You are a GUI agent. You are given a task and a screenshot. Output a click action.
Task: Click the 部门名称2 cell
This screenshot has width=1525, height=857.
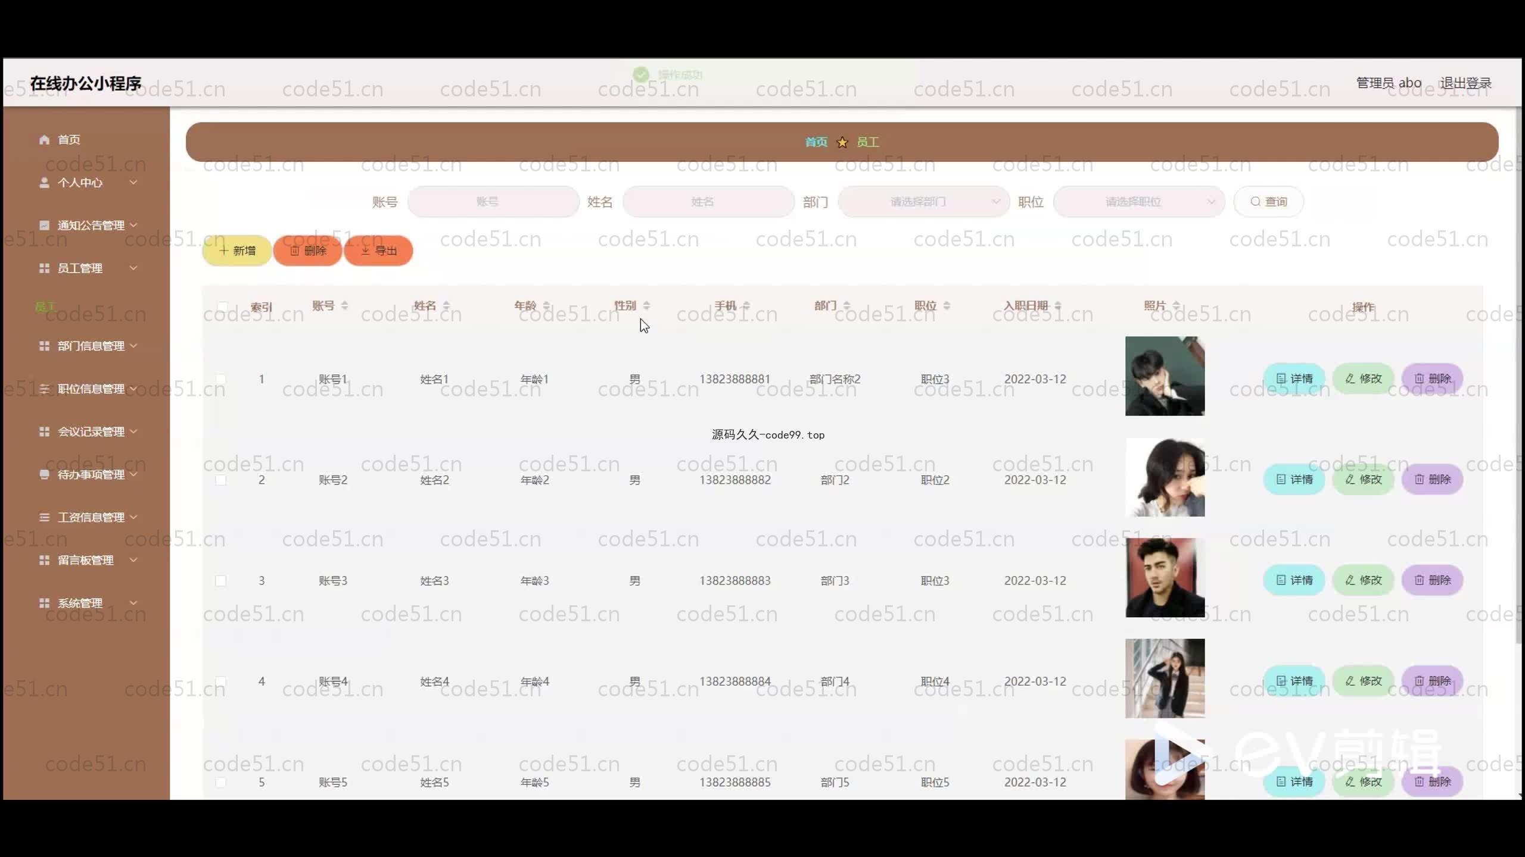835,379
